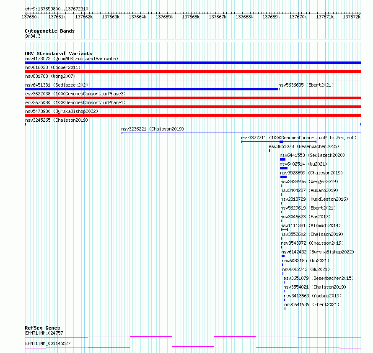Open nsv3543972 Chaisson2019 label

313,243
